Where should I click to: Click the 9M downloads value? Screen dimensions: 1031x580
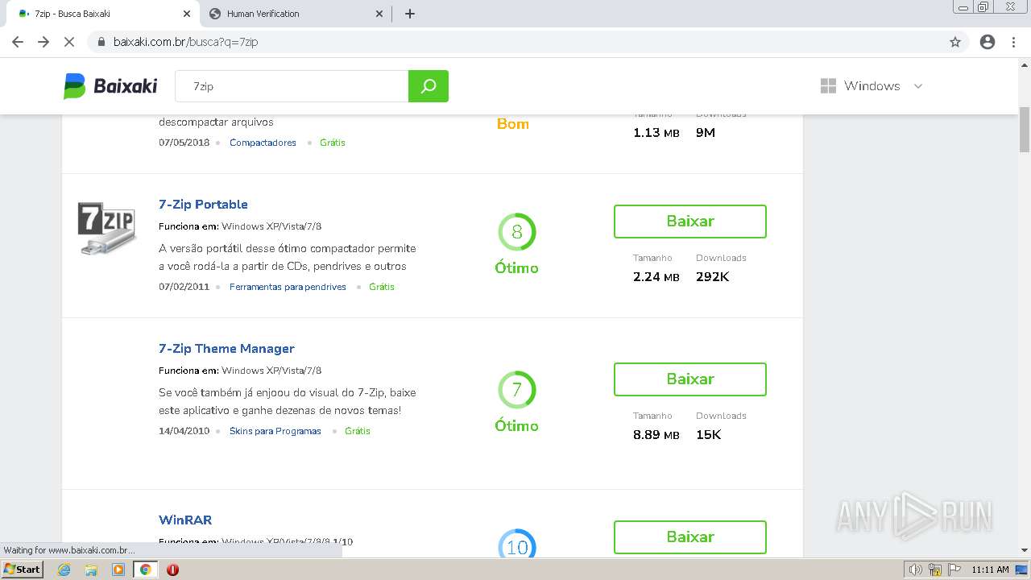point(706,133)
